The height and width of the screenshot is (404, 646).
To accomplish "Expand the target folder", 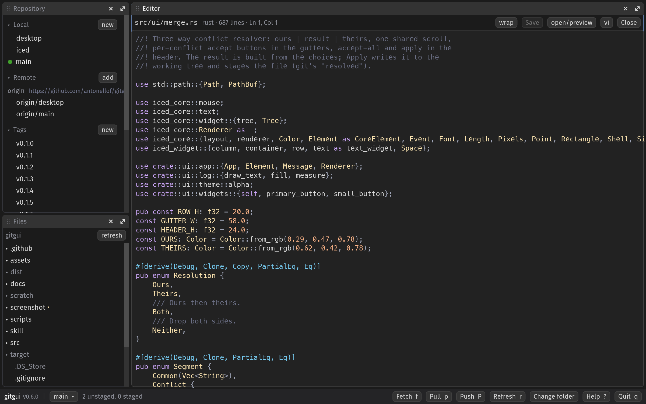I will pyautogui.click(x=7, y=355).
